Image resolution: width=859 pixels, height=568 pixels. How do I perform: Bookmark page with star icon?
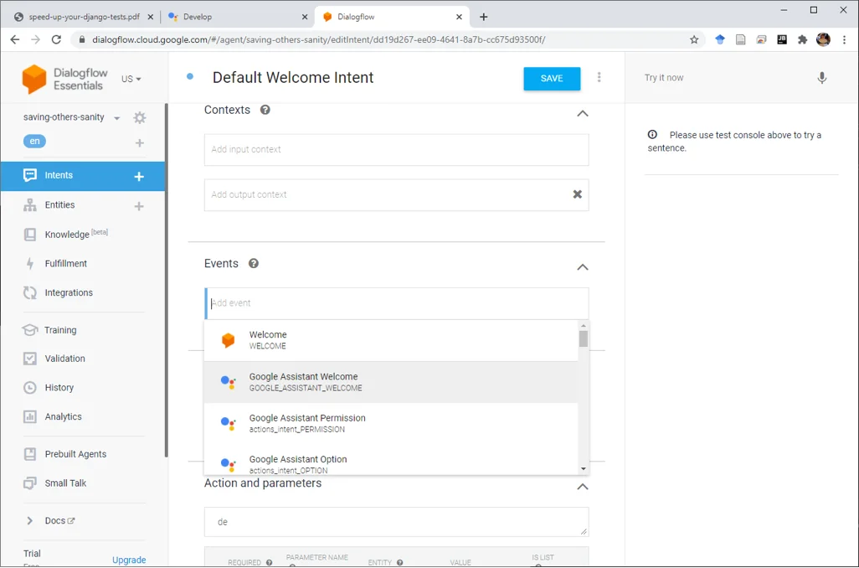pyautogui.click(x=694, y=39)
